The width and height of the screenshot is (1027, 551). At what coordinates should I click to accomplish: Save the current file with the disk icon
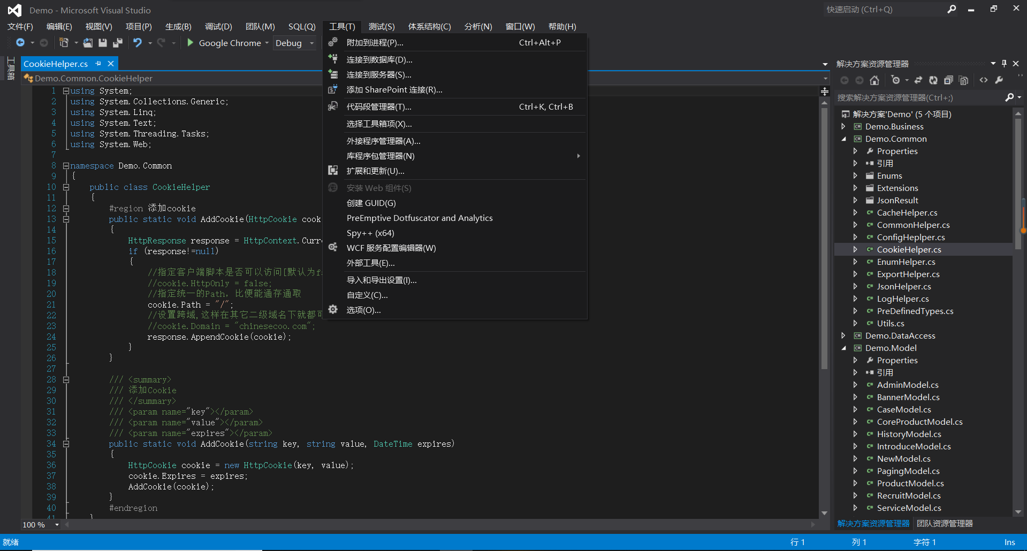tap(103, 43)
